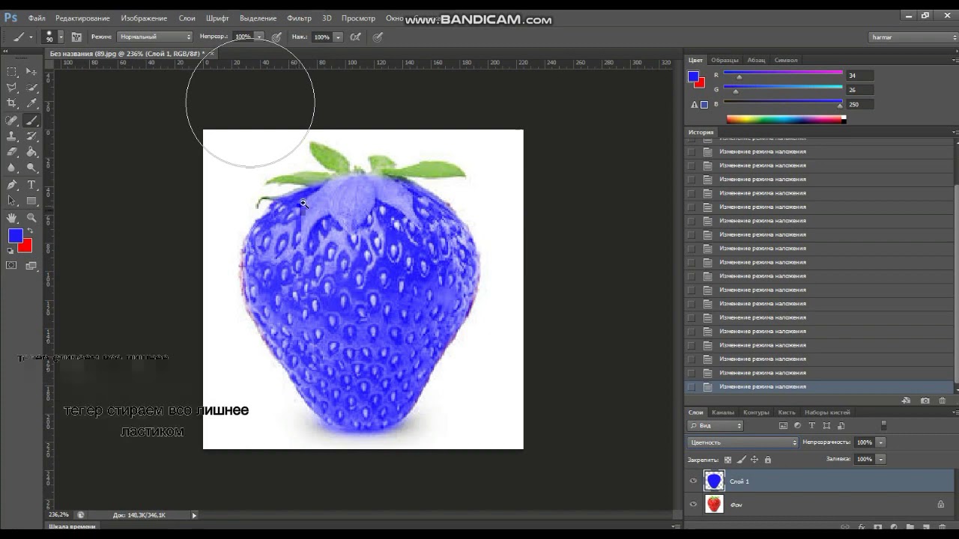959x539 pixels.
Task: Select the Zoom tool
Action: click(31, 218)
